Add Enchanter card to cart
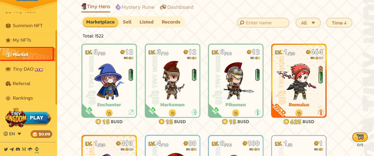The height and width of the screenshot is (156, 374). pyautogui.click(x=109, y=113)
